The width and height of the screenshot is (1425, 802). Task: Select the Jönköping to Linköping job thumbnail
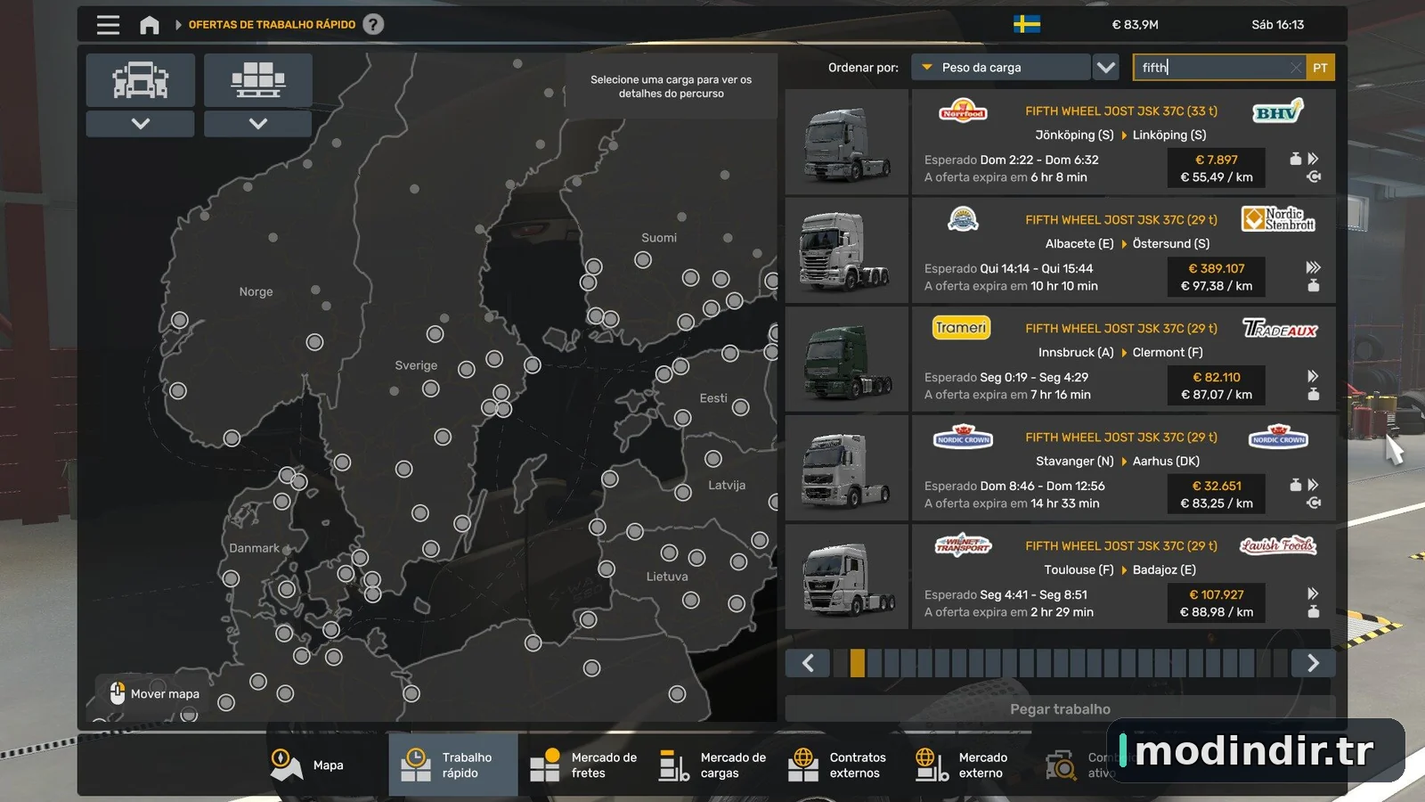[847, 143]
